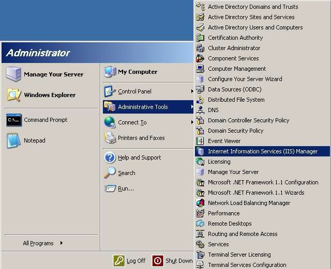331x269 pixels.
Task: Click the Routing and Remote Access icon
Action: pyautogui.click(x=200, y=234)
